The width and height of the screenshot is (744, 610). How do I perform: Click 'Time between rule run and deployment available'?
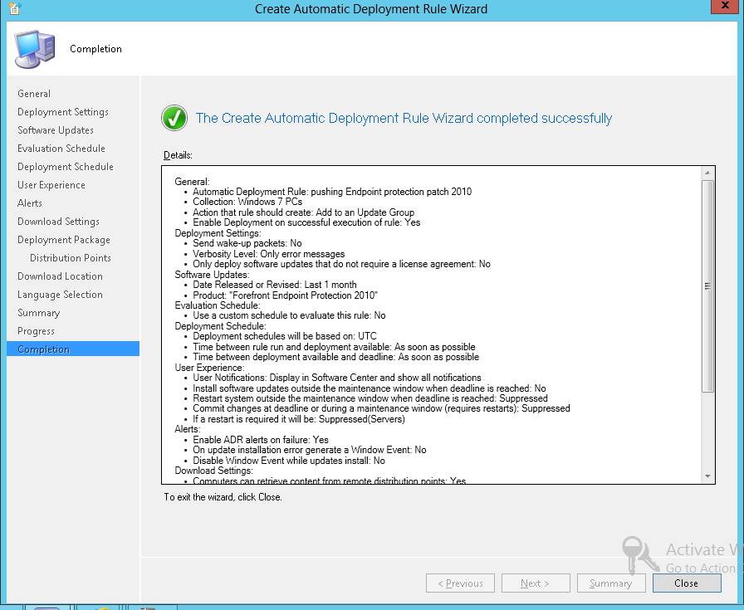coord(334,347)
